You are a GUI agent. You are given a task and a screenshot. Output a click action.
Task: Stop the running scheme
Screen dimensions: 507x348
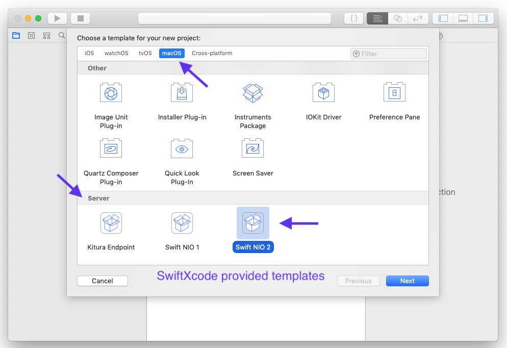click(x=81, y=18)
